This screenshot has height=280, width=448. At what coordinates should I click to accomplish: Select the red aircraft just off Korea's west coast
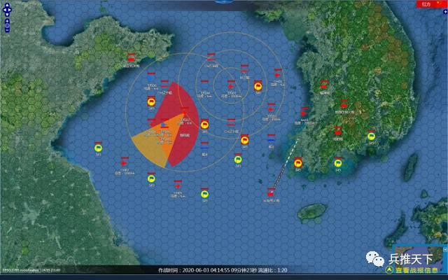point(304,113)
